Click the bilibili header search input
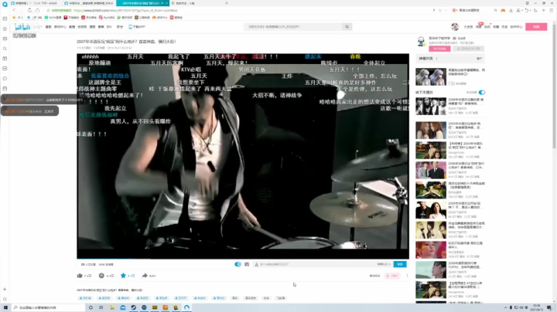The width and height of the screenshot is (557, 312). click(x=293, y=26)
